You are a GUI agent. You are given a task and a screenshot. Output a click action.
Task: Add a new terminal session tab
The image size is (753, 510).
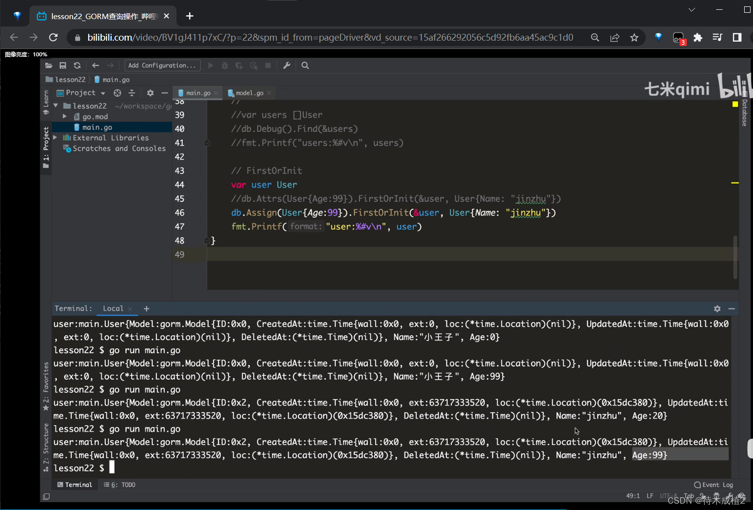[146, 309]
